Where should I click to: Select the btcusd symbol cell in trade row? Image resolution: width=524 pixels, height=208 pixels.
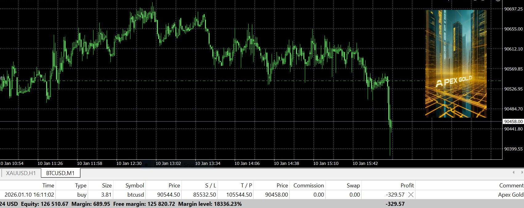pos(135,194)
